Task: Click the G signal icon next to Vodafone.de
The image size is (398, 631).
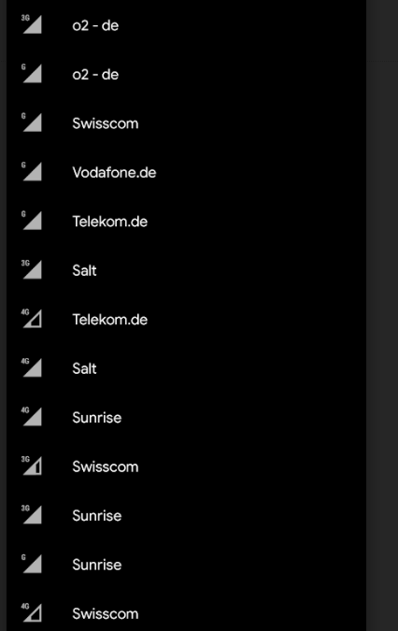Action: click(x=32, y=172)
